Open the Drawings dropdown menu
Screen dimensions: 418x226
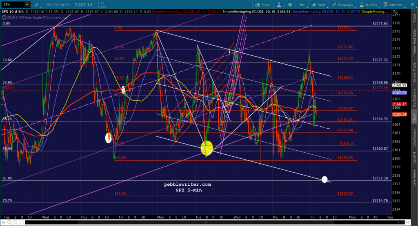click(343, 5)
